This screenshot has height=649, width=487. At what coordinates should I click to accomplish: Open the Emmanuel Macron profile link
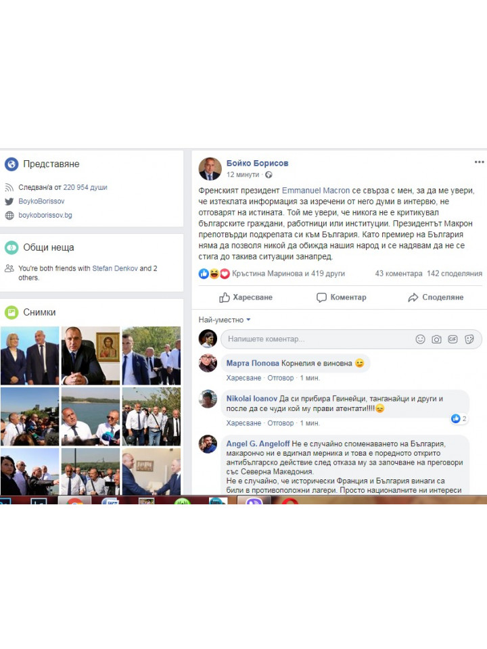316,191
